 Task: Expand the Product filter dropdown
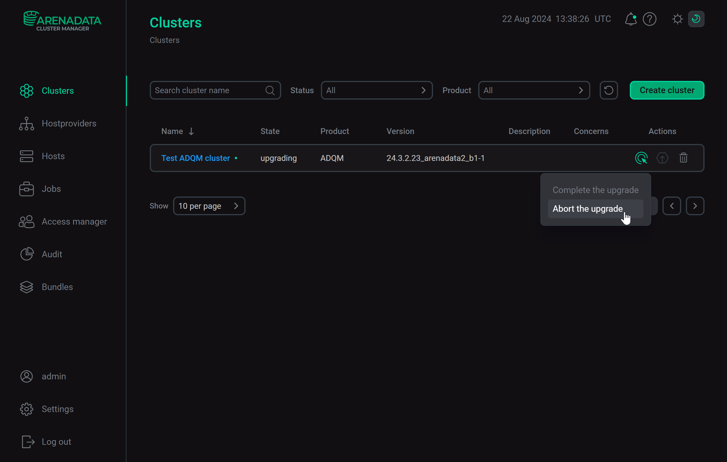coord(534,90)
